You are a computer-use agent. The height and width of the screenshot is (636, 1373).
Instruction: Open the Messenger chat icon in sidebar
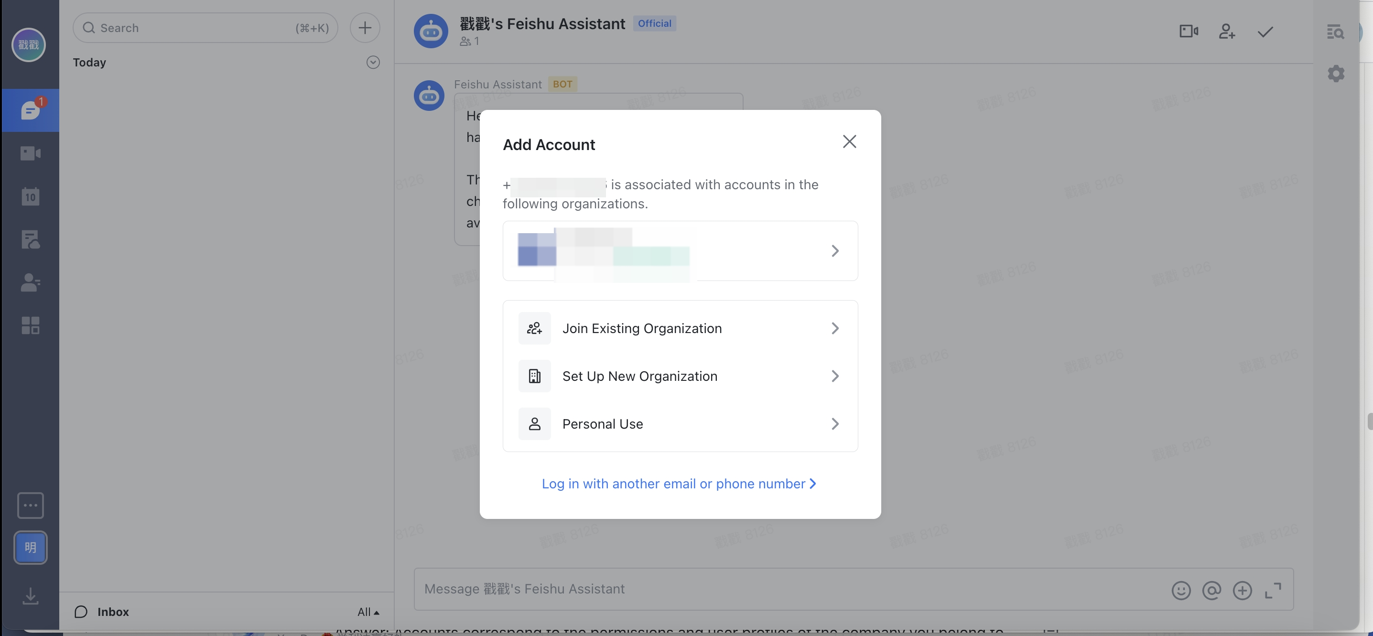pos(31,110)
